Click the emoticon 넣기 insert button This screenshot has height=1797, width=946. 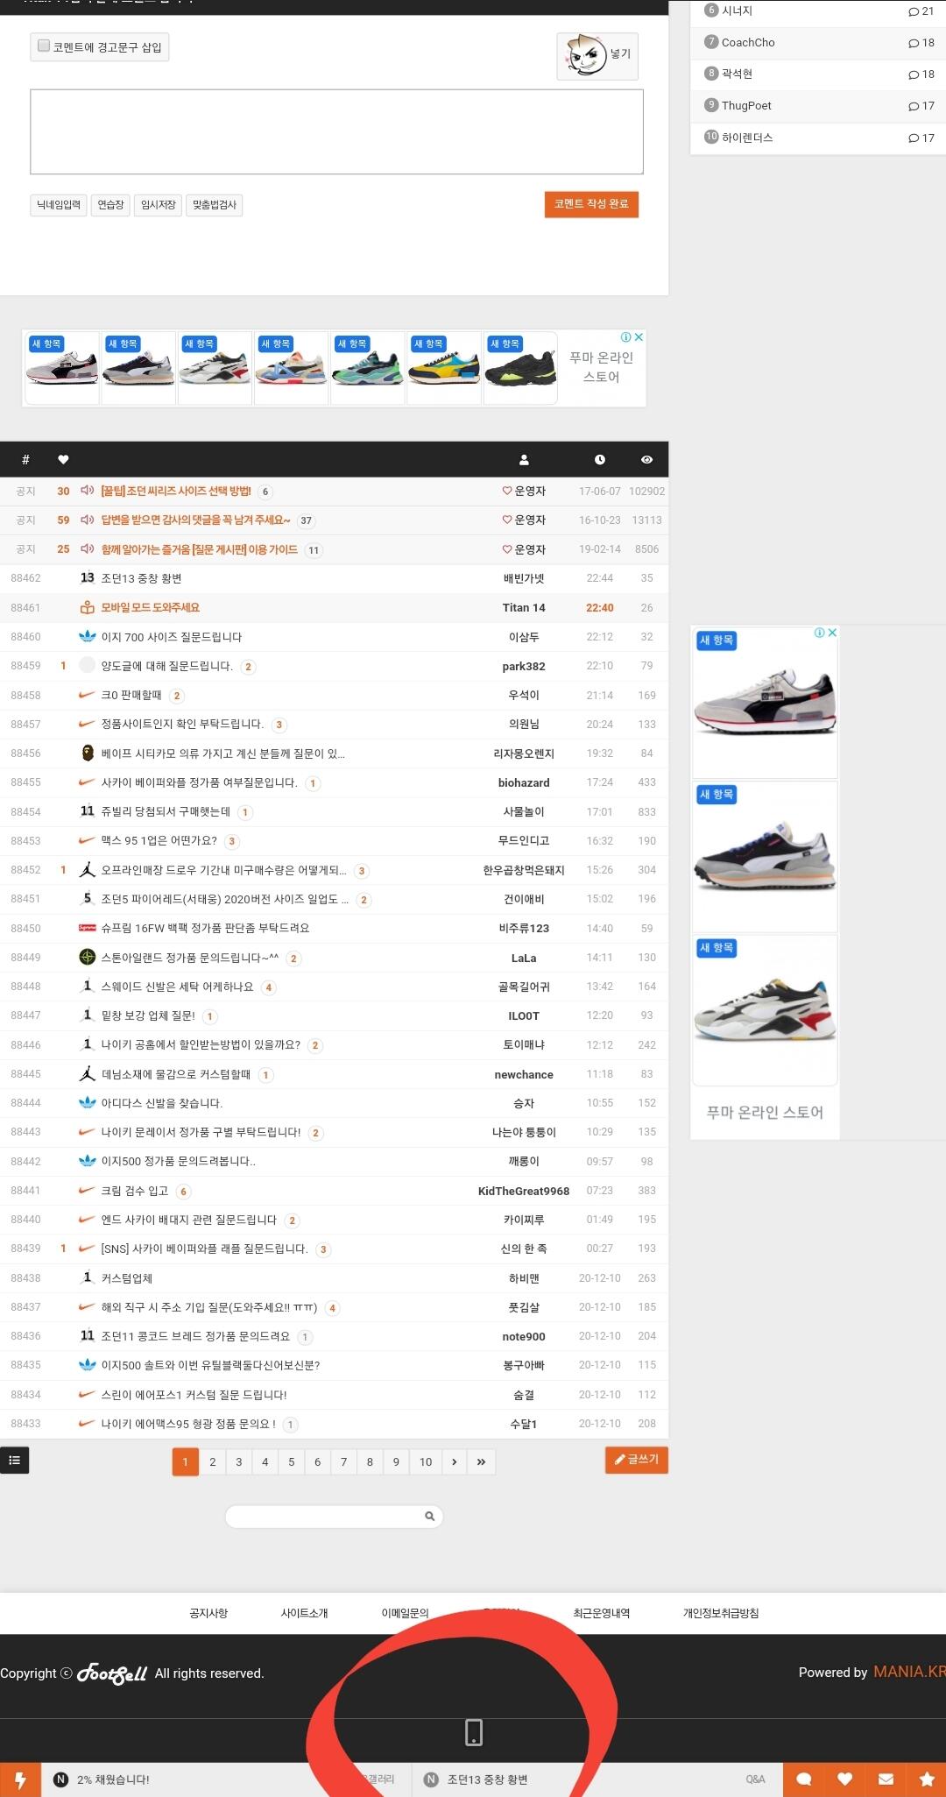point(597,55)
